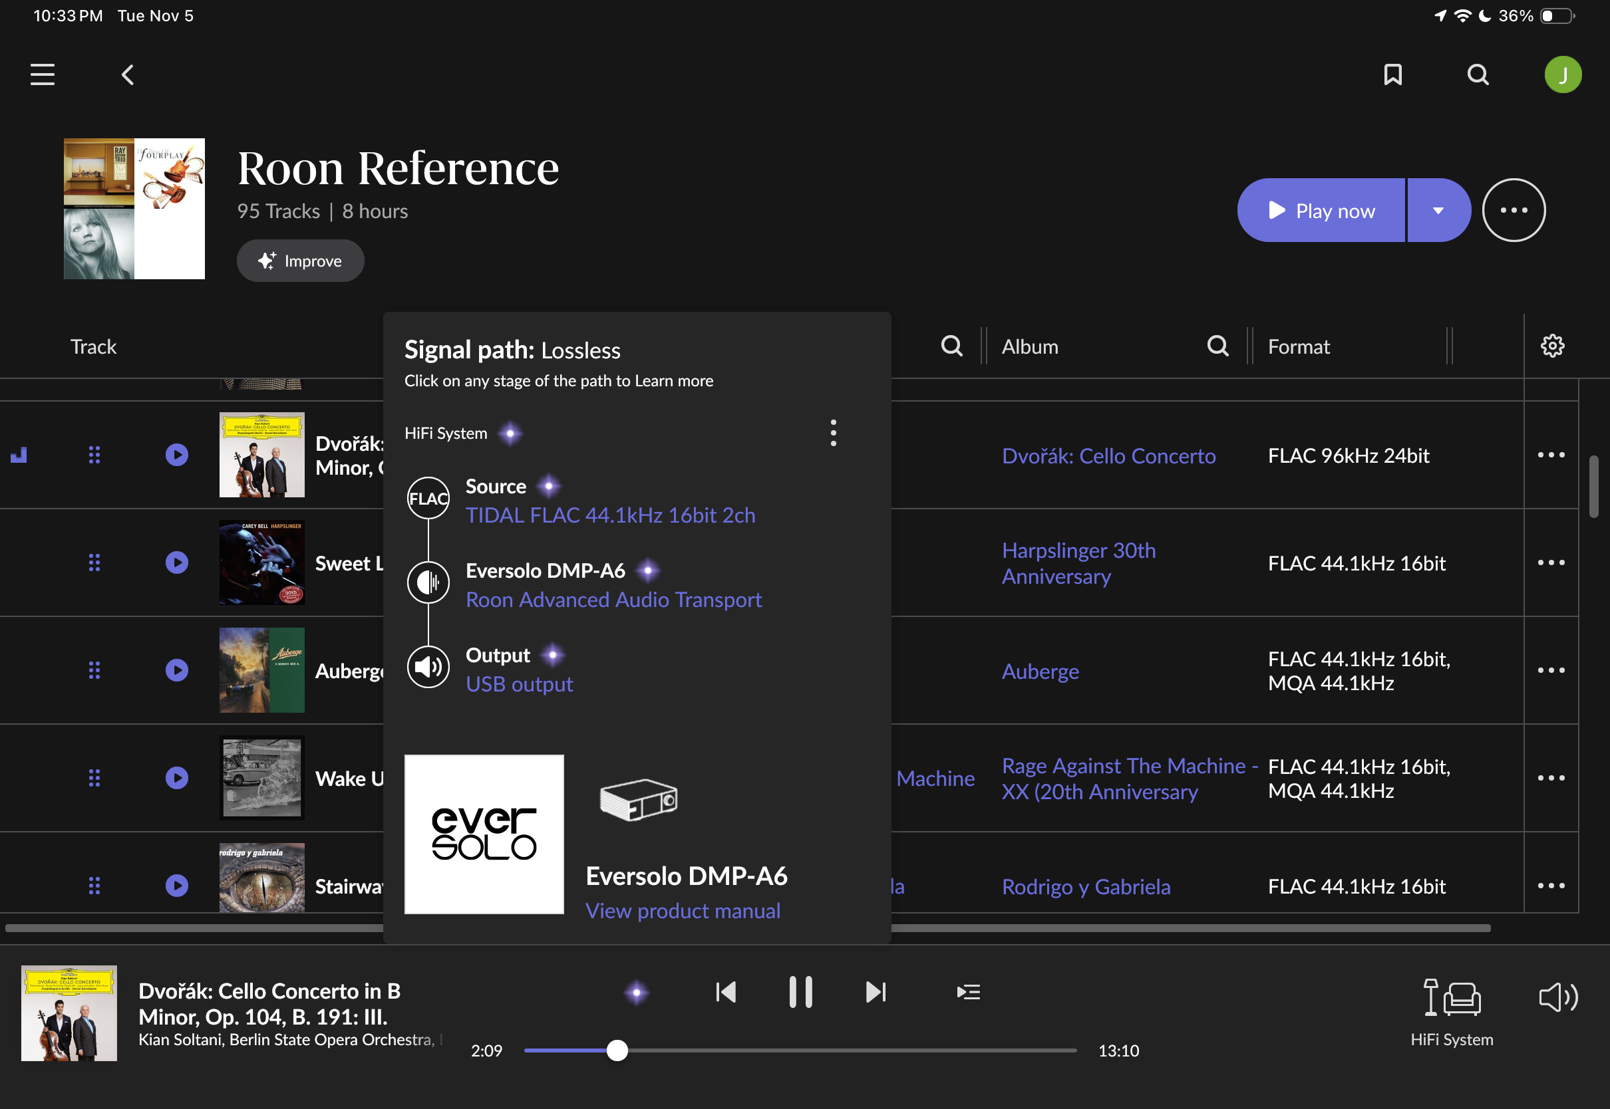Click the search icon left of Album header
The width and height of the screenshot is (1610, 1109).
pos(951,345)
